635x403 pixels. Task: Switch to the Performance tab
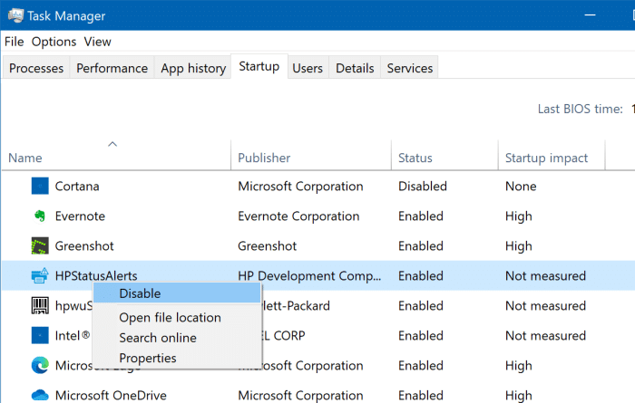pyautogui.click(x=112, y=68)
